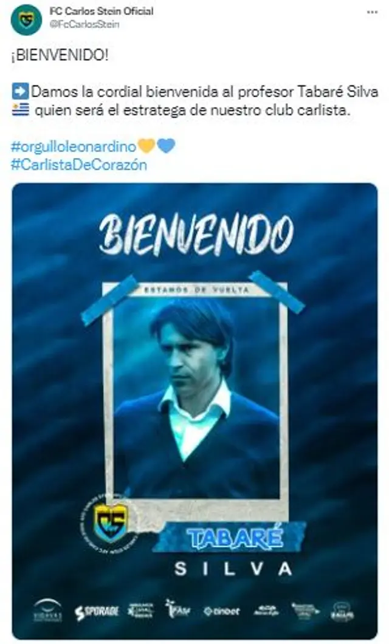The height and width of the screenshot is (644, 389).
Task: Open the #orgulloleonardino hashtag
Action: click(x=74, y=146)
